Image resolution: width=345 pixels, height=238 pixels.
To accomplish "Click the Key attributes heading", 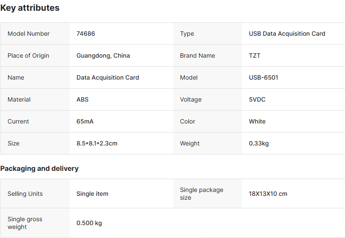I will coord(30,8).
